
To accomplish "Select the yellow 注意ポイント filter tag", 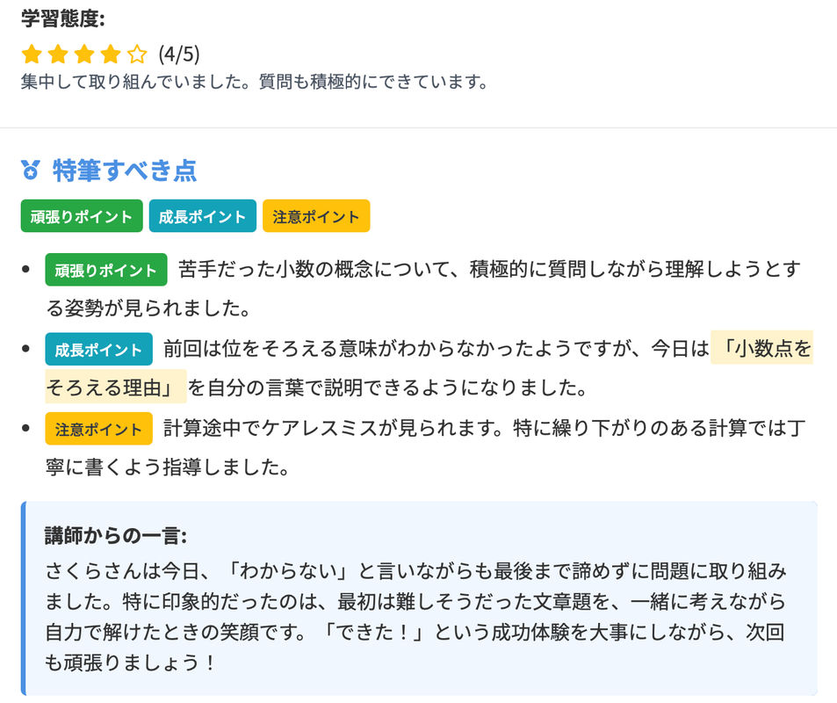I will point(316,216).
